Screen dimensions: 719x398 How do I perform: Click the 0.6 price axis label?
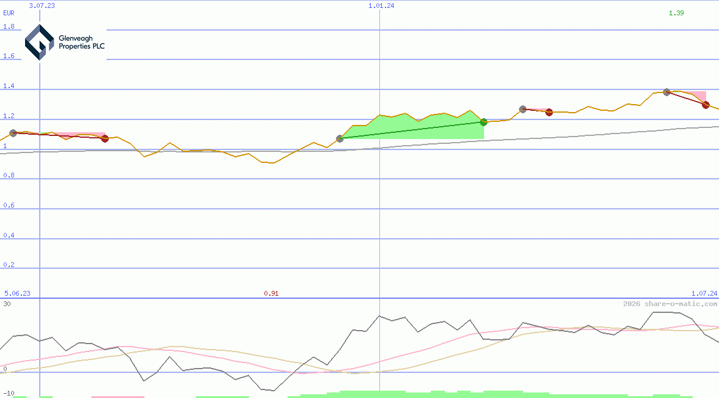tap(9, 205)
